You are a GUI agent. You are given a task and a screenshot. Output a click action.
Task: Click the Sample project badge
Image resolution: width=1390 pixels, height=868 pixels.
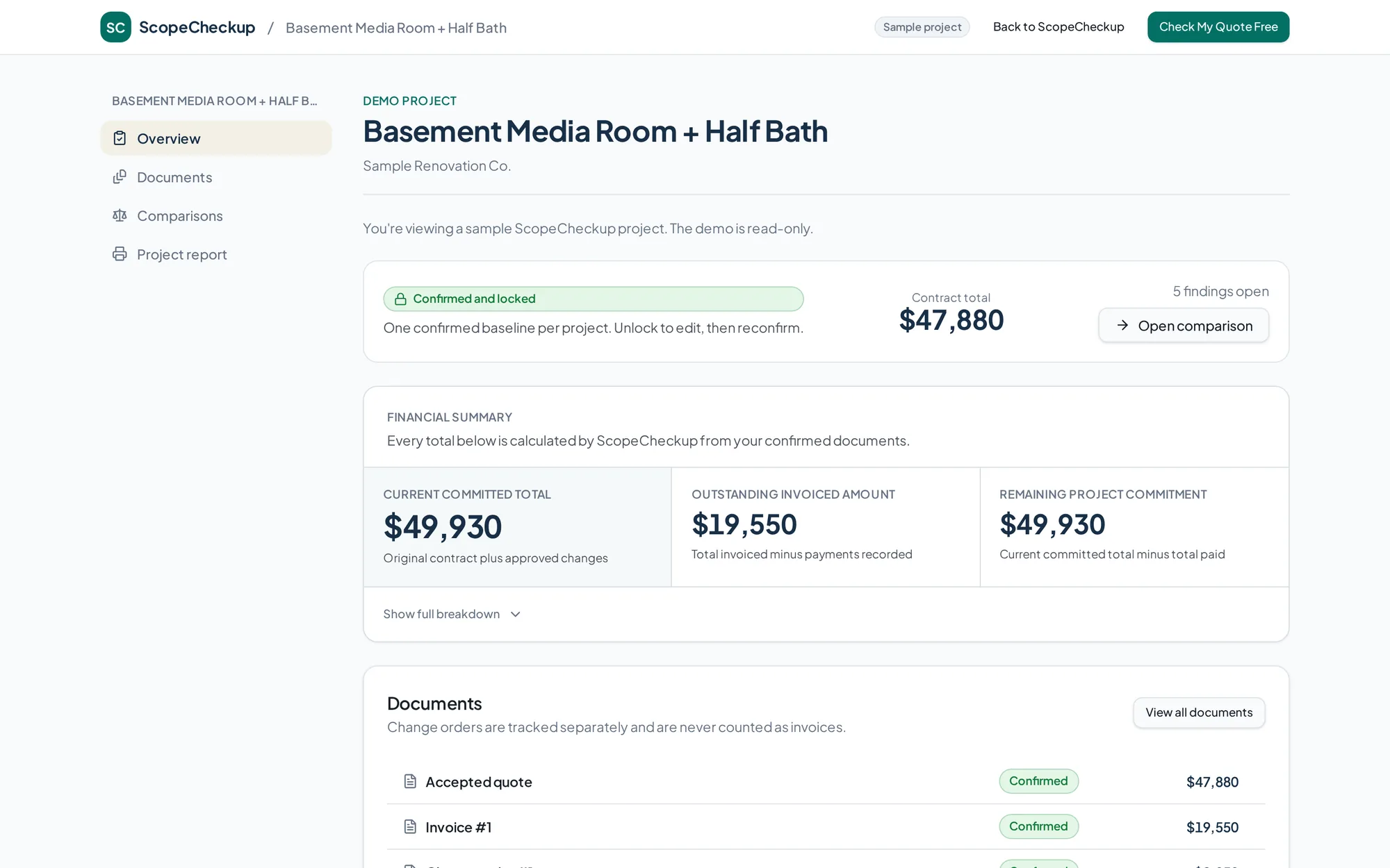click(922, 27)
